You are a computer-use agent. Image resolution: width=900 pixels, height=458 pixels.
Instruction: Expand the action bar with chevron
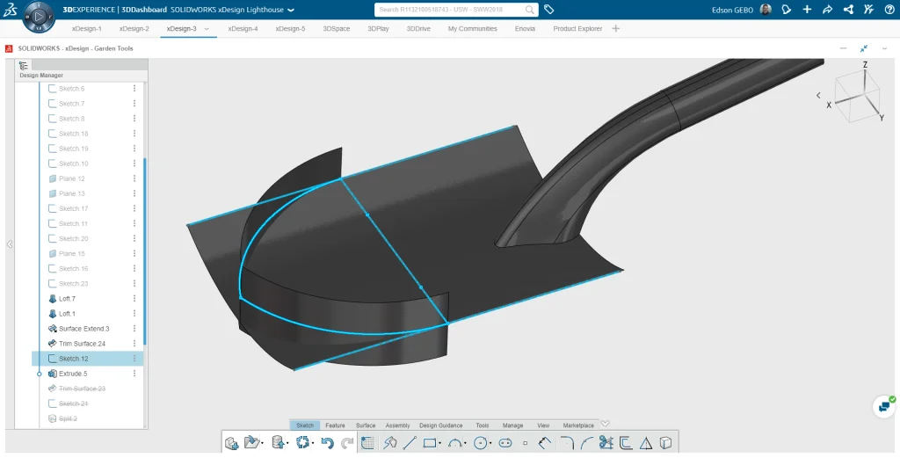[x=606, y=425]
